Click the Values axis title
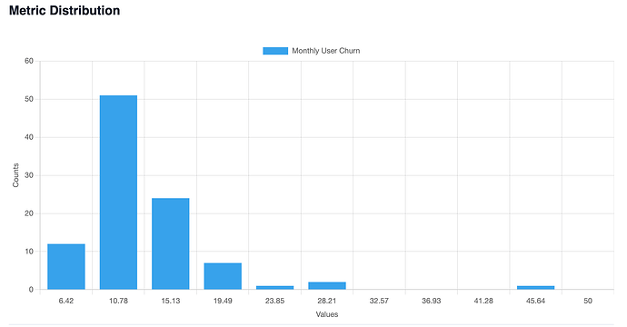 (327, 314)
